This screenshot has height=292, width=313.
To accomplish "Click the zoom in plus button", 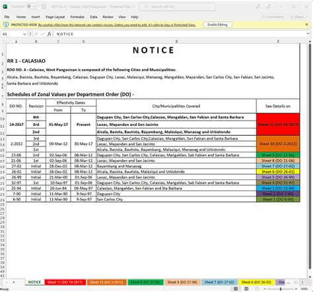I will coord(296,289).
